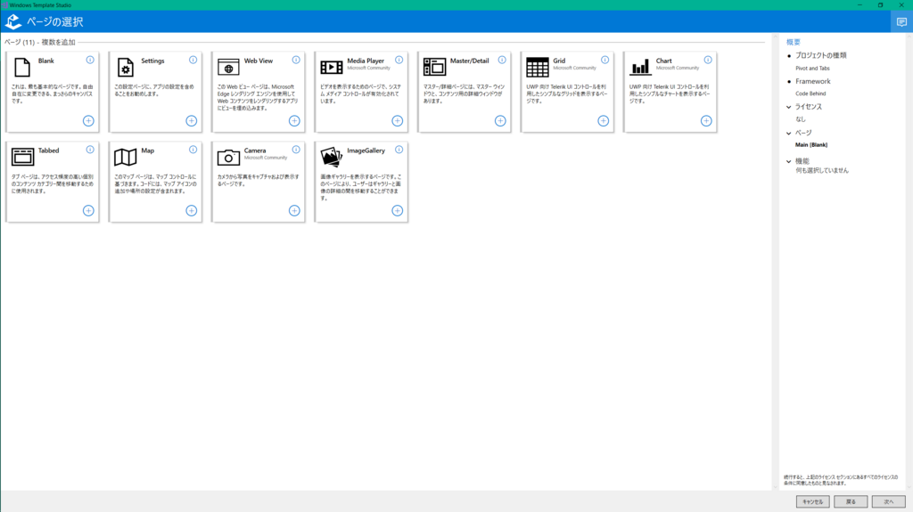Click the Code Behind text
Image resolution: width=913 pixels, height=512 pixels.
(x=810, y=93)
